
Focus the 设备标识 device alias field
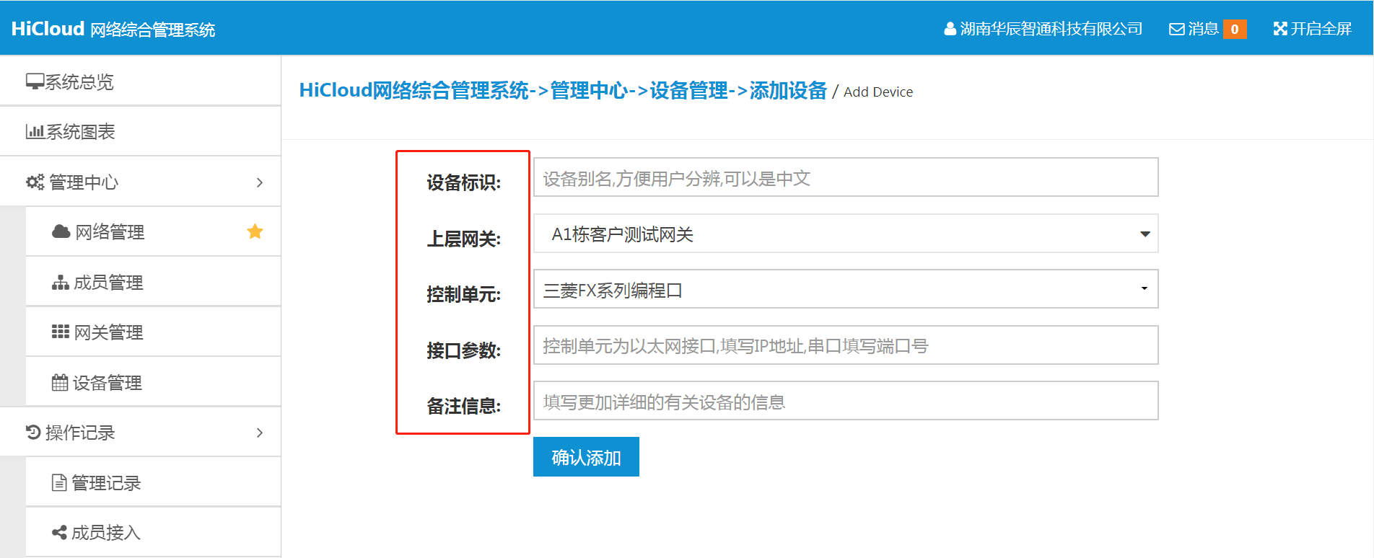845,177
